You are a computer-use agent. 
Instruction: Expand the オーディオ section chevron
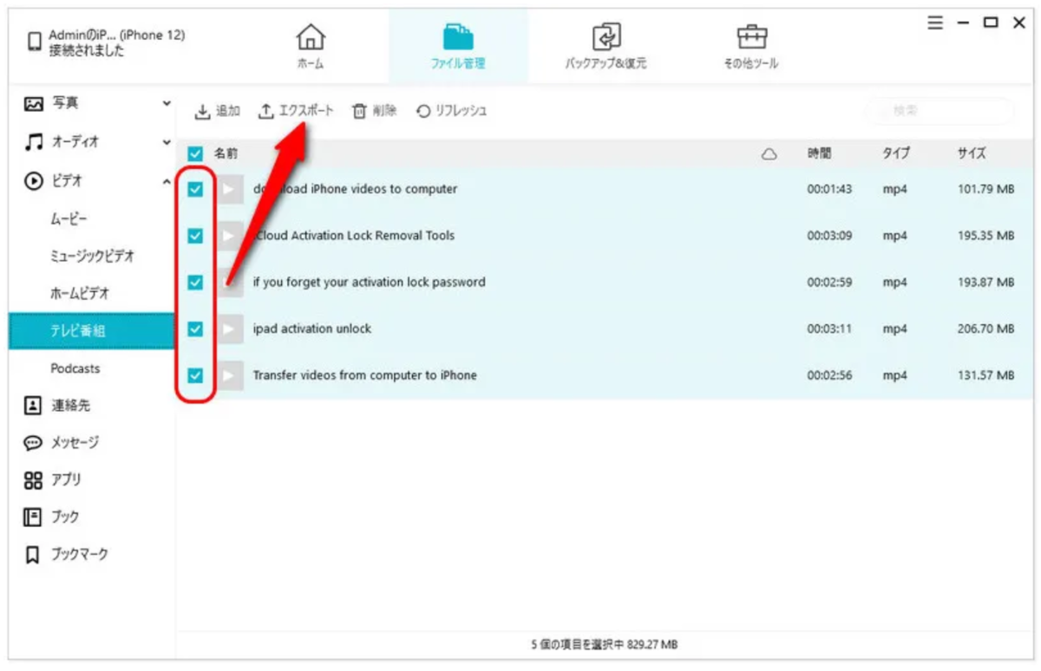pyautogui.click(x=167, y=141)
